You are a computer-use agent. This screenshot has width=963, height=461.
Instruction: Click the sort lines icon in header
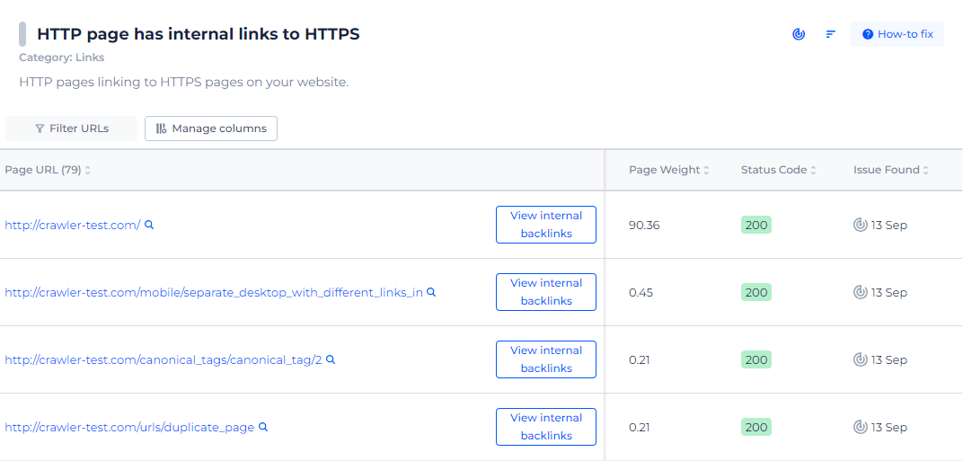830,34
